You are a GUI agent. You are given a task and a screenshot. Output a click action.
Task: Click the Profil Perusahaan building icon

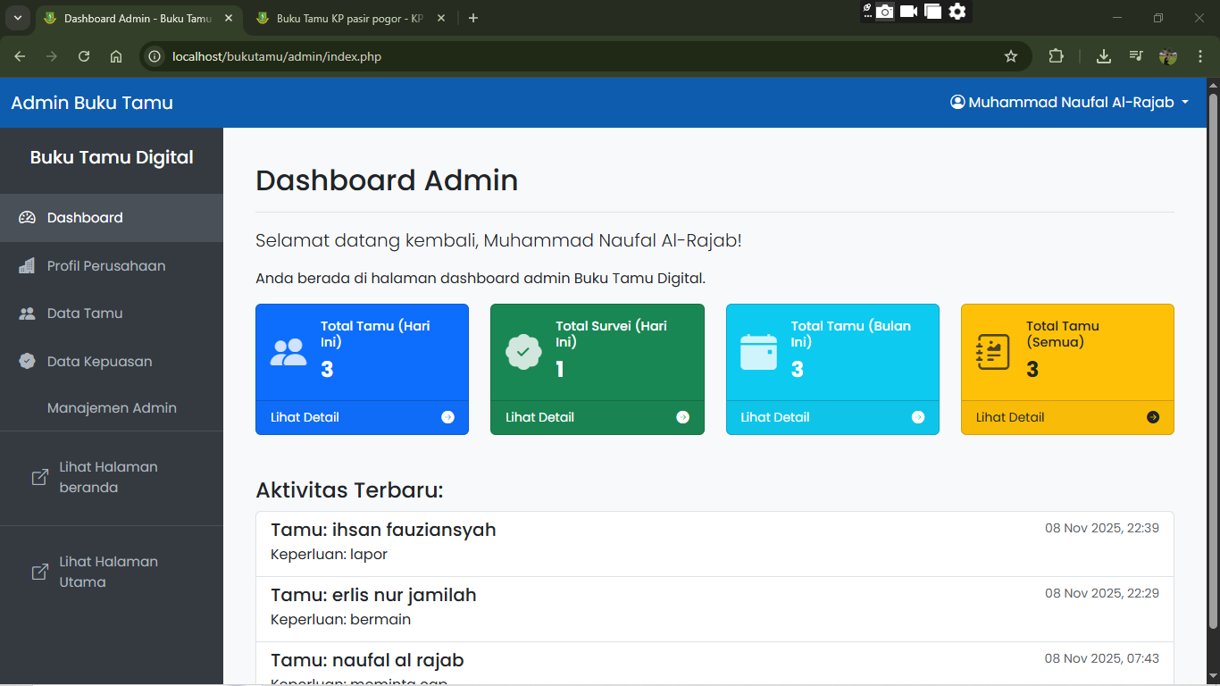27,266
